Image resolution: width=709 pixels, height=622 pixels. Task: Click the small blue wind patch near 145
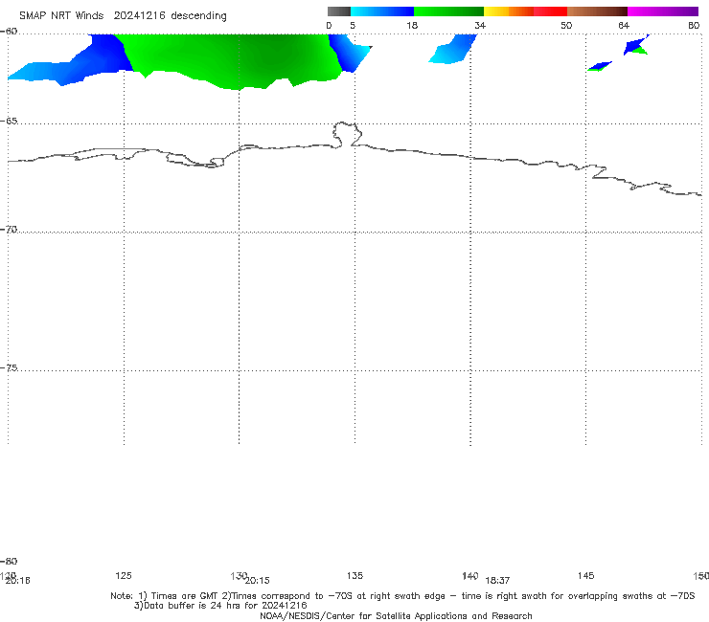(599, 66)
